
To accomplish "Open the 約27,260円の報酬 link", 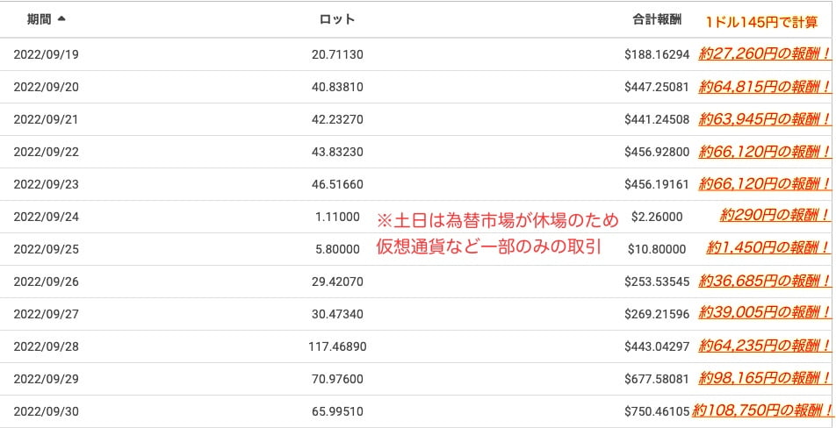I will pos(764,54).
